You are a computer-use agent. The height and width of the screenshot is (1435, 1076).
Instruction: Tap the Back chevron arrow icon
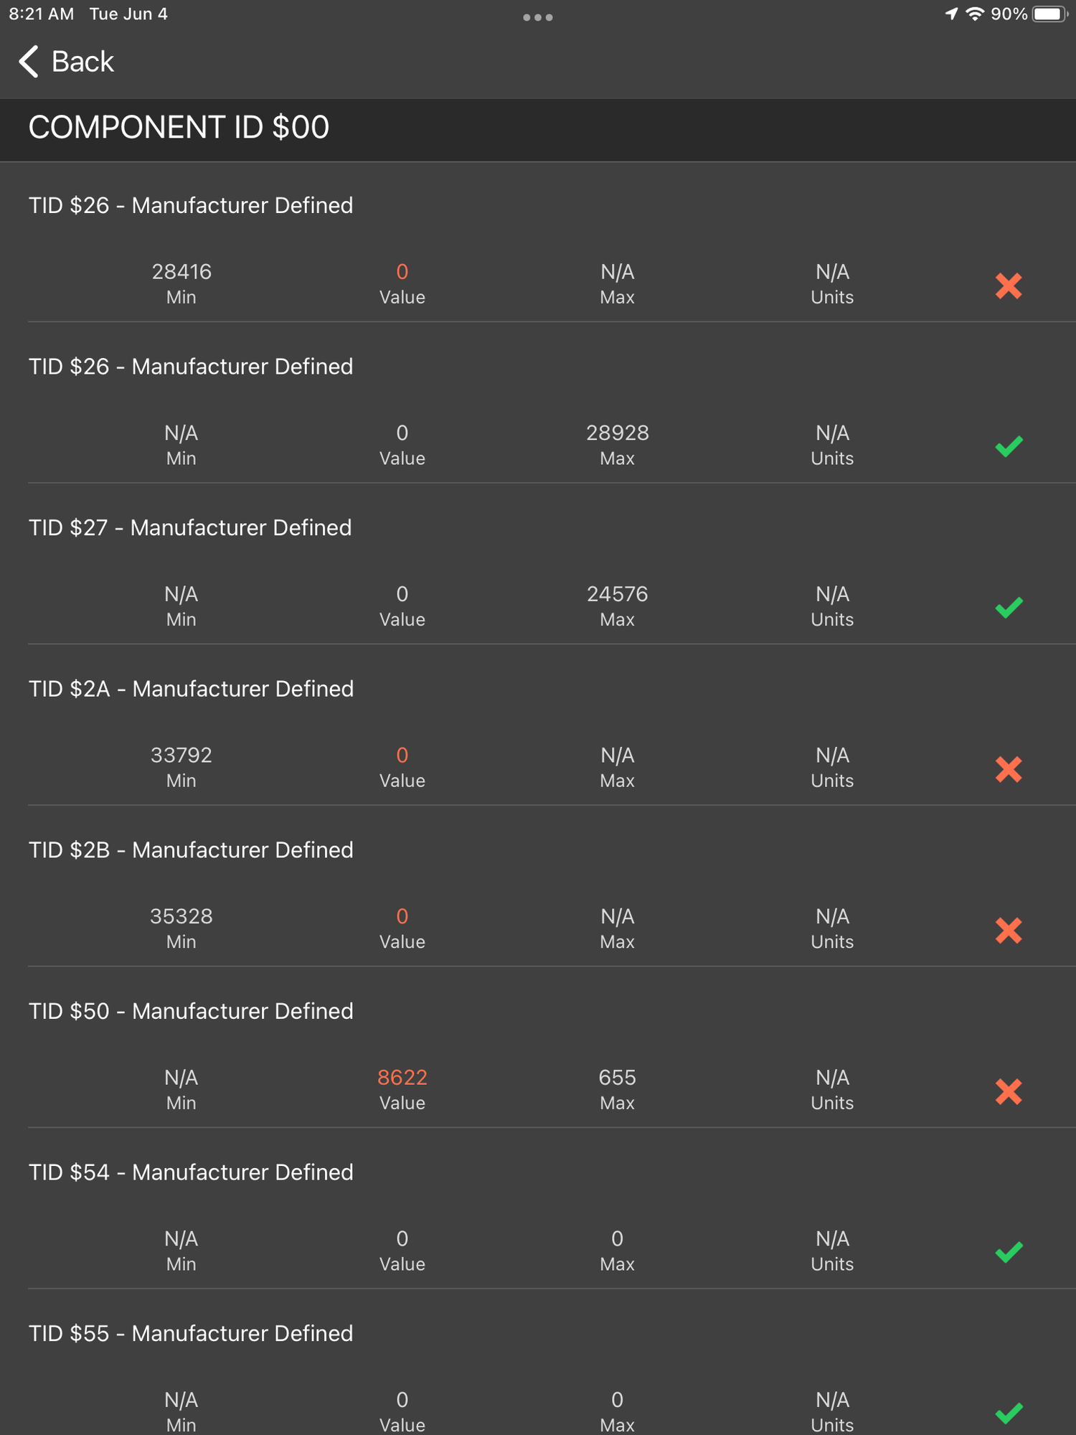pyautogui.click(x=29, y=62)
